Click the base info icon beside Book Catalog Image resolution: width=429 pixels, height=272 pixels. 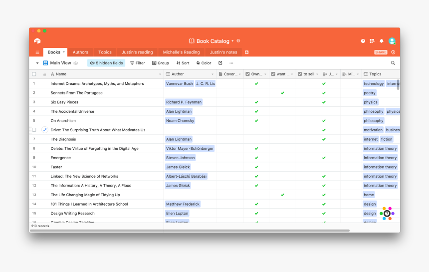238,41
